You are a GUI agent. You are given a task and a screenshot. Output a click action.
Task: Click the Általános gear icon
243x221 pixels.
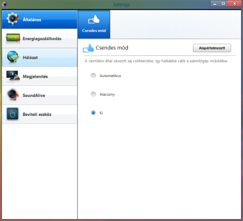[x=13, y=18]
